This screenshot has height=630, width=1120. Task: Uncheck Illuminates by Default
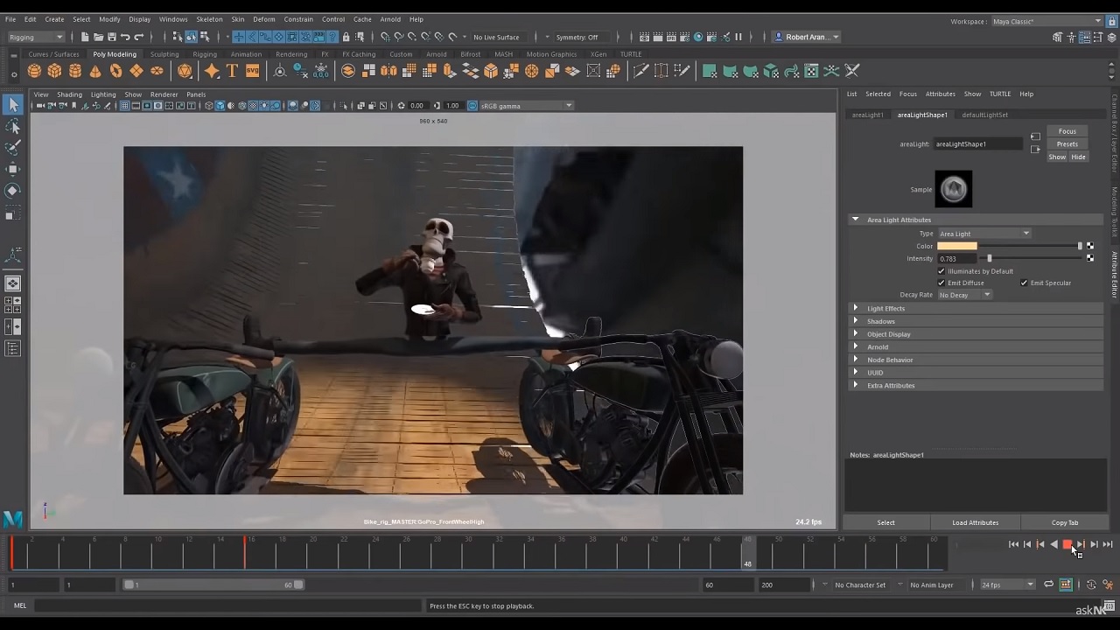pyautogui.click(x=941, y=271)
